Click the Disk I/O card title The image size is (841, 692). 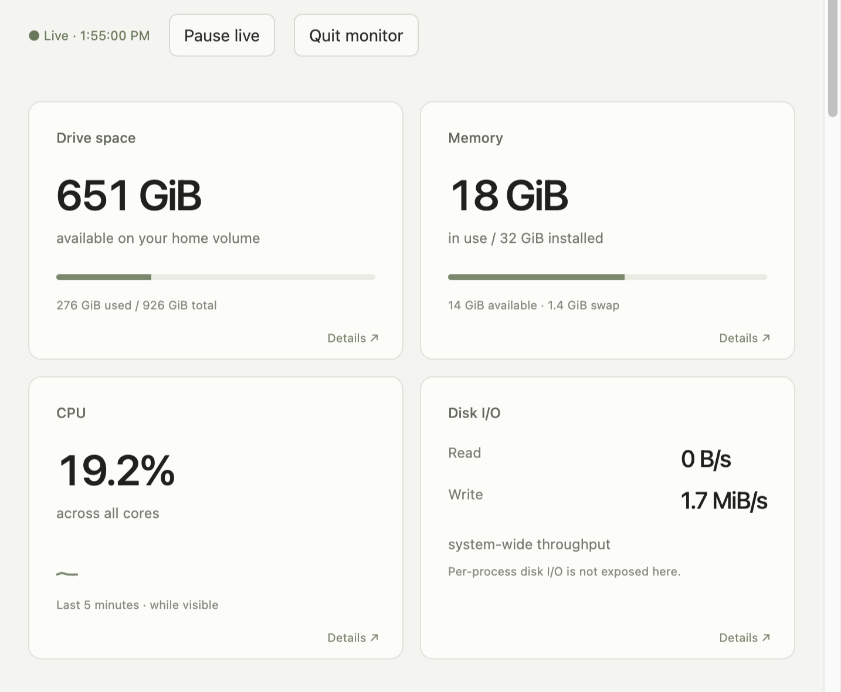(x=474, y=413)
